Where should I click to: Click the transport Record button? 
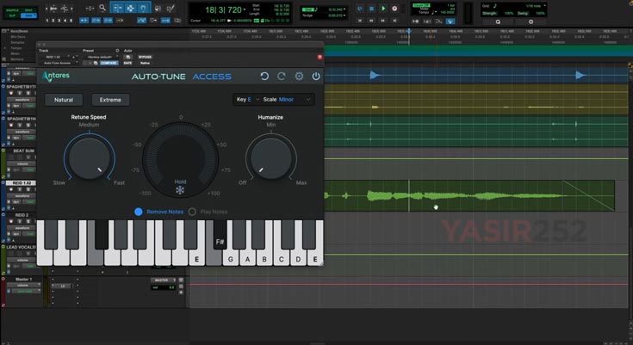tap(394, 9)
